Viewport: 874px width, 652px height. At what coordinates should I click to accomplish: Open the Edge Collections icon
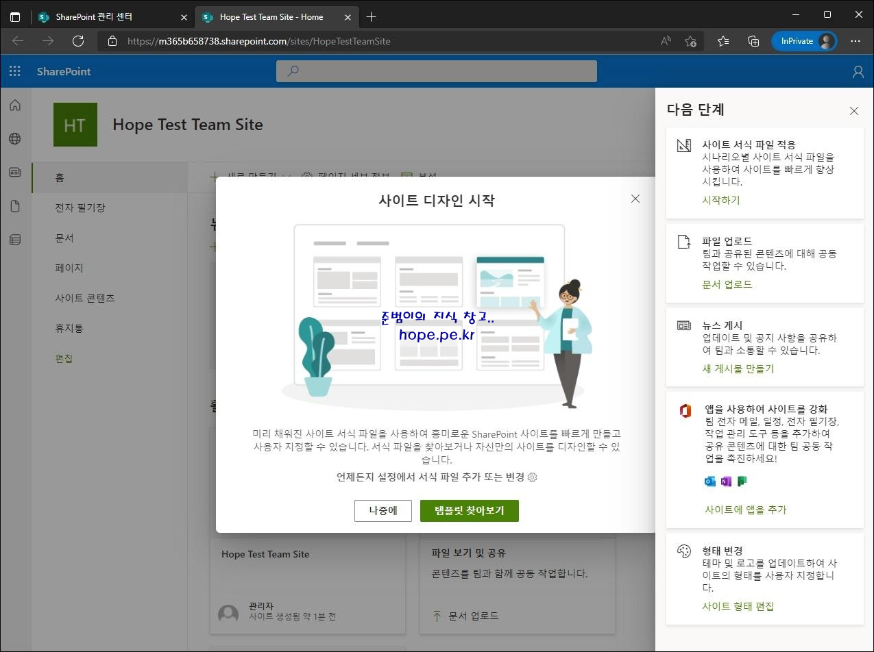(753, 41)
